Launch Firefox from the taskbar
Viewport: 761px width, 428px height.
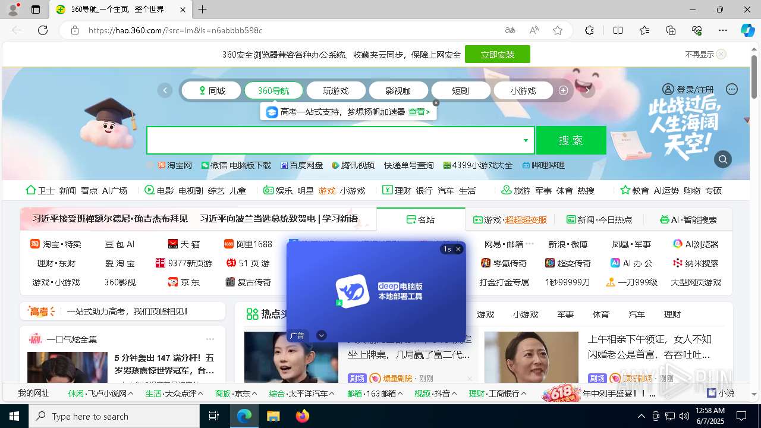pos(303,416)
